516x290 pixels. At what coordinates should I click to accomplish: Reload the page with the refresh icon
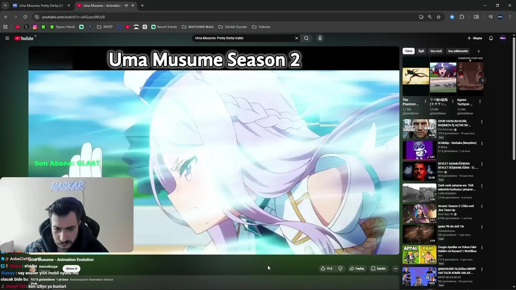pyautogui.click(x=25, y=17)
